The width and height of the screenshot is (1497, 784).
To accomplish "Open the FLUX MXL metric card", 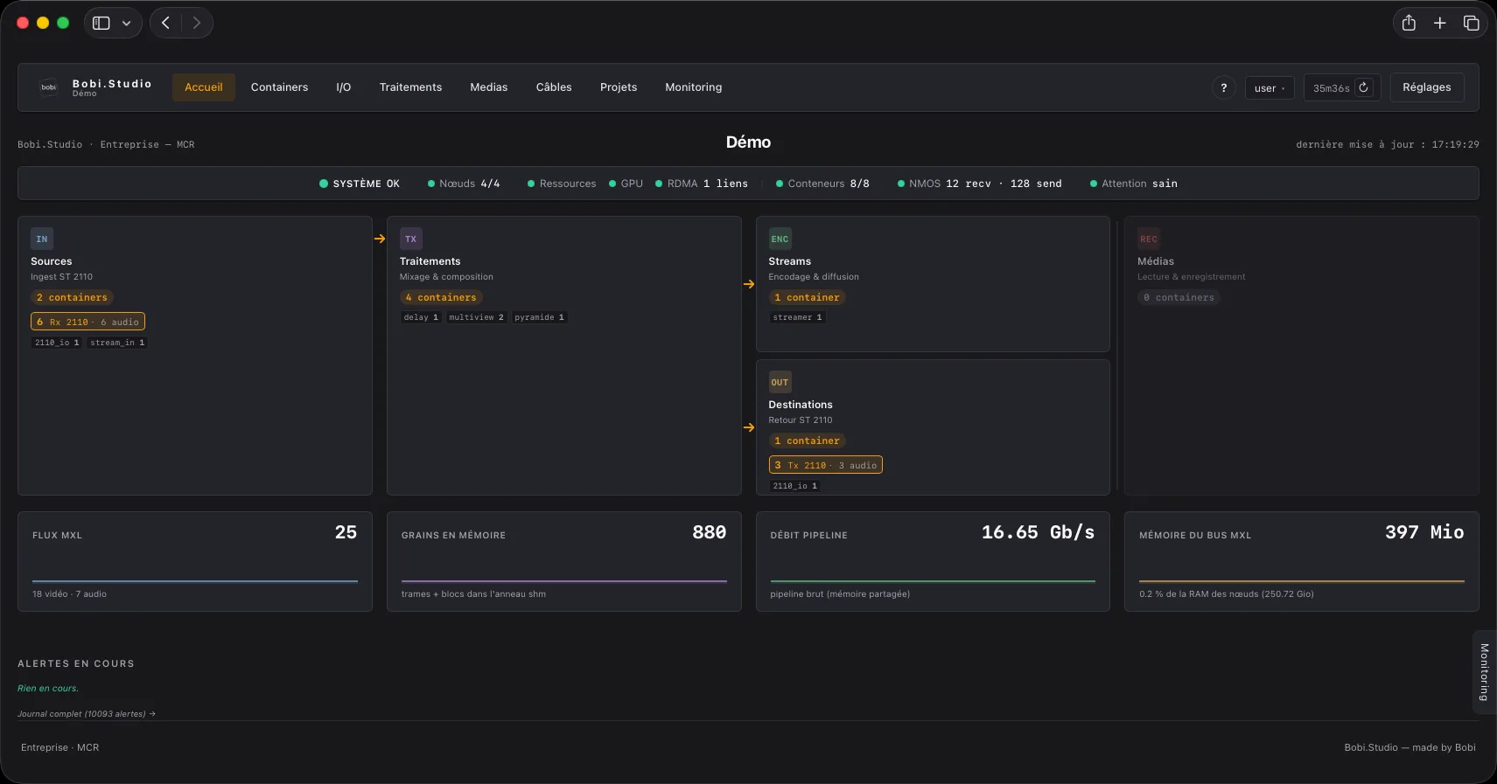I will point(195,561).
